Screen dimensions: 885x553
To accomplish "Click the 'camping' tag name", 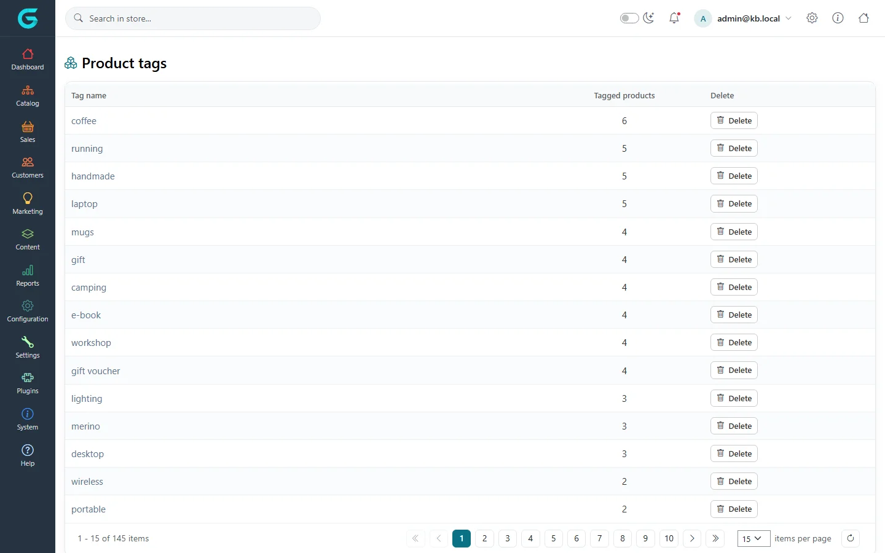I will [88, 288].
